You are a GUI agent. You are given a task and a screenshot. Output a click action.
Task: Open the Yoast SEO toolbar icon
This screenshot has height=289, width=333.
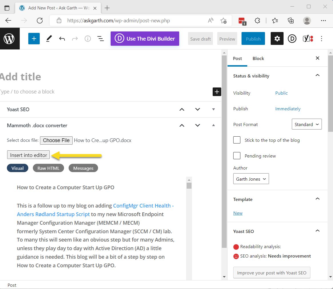click(x=308, y=38)
